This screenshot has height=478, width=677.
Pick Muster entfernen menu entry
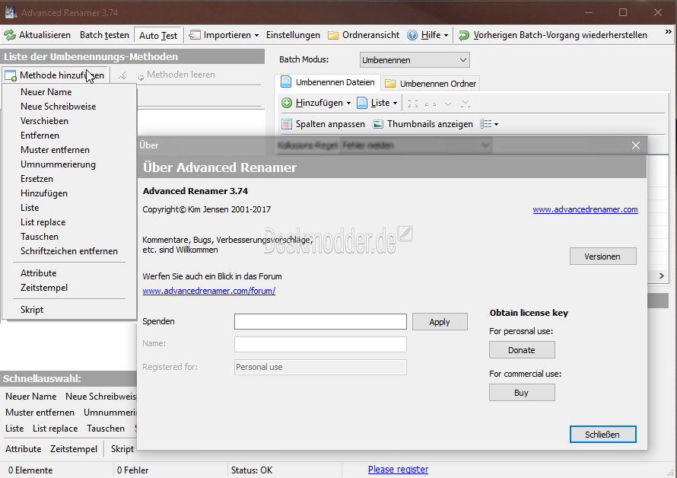55,150
